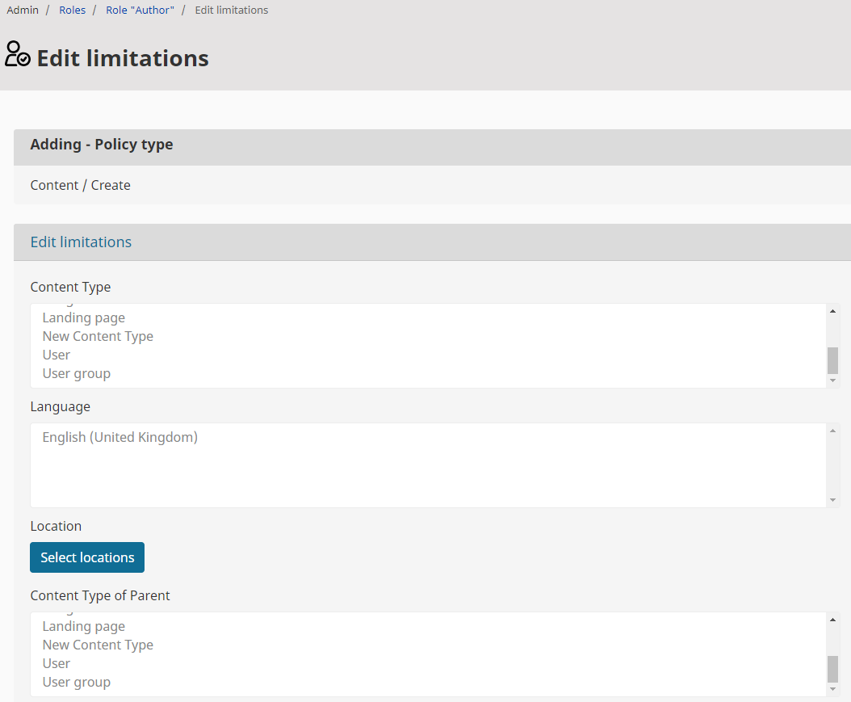
Task: Click the Content Type list scroll-up arrow
Action: point(832,311)
